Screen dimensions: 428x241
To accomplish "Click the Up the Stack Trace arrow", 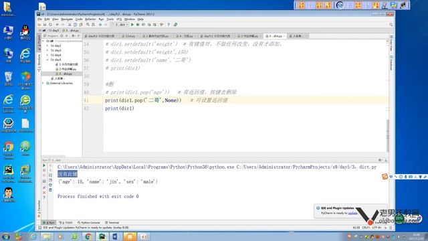I will pyautogui.click(x=51, y=165).
